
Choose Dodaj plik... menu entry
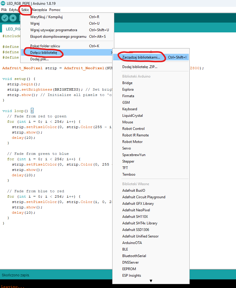(x=67, y=59)
